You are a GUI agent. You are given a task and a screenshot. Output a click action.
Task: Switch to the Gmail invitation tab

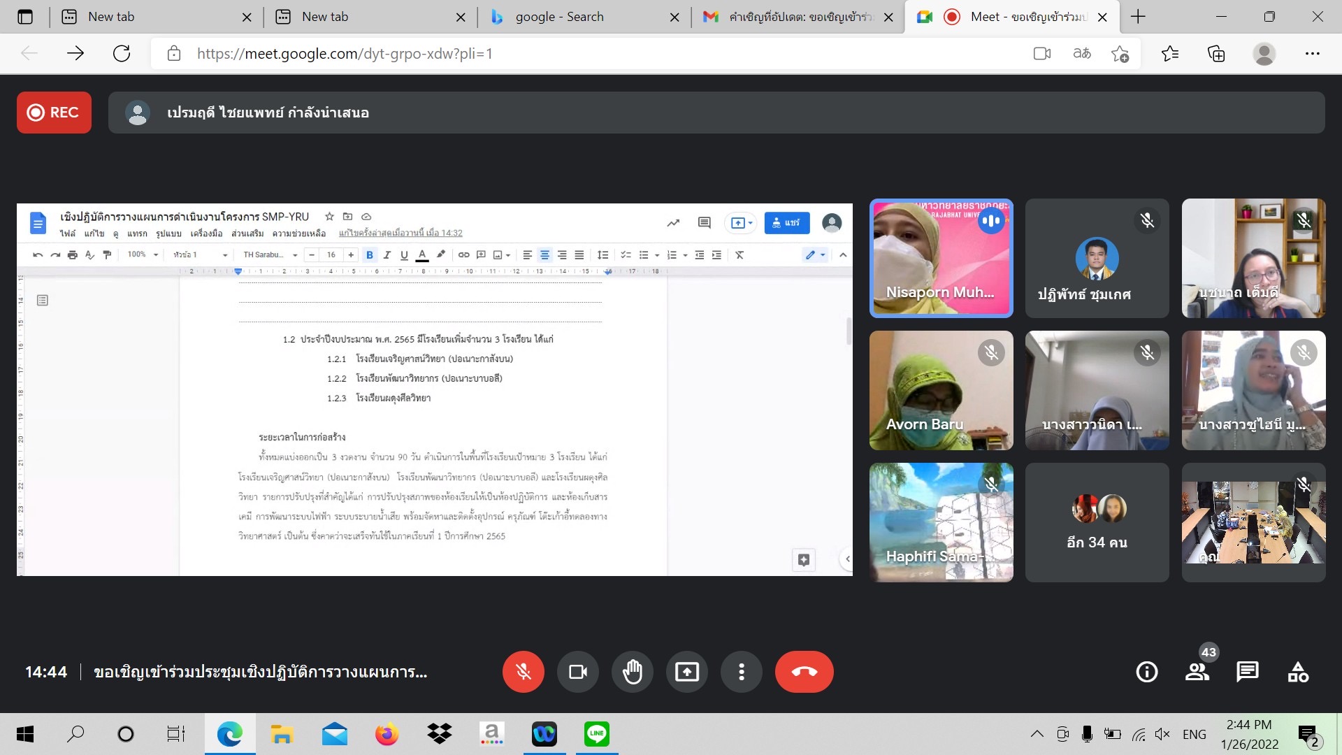pos(797,17)
